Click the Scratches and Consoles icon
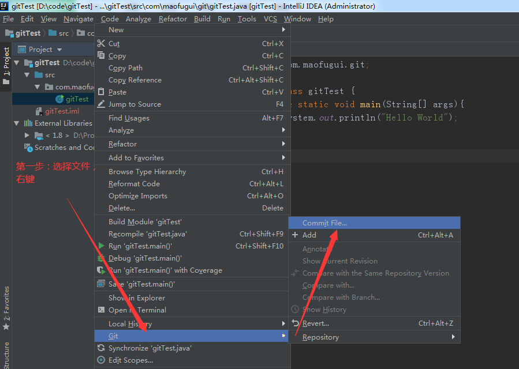 [x=28, y=148]
